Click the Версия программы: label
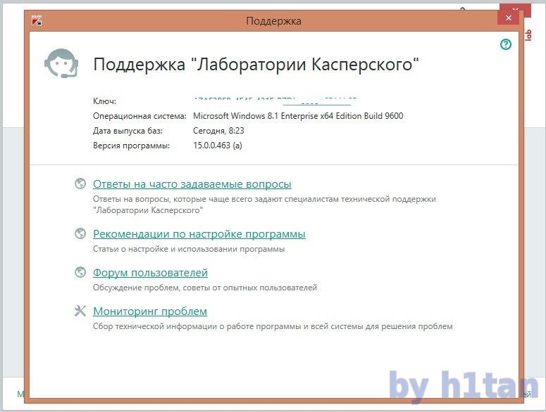This screenshot has height=412, width=546. click(131, 146)
